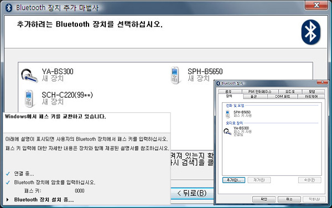Click the 추가(D)... button
Image resolution: width=332 pixels, height=208 pixels.
point(234,180)
